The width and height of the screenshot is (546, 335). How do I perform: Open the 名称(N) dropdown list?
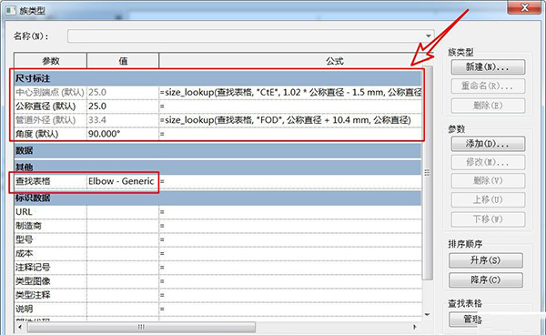[x=428, y=36]
